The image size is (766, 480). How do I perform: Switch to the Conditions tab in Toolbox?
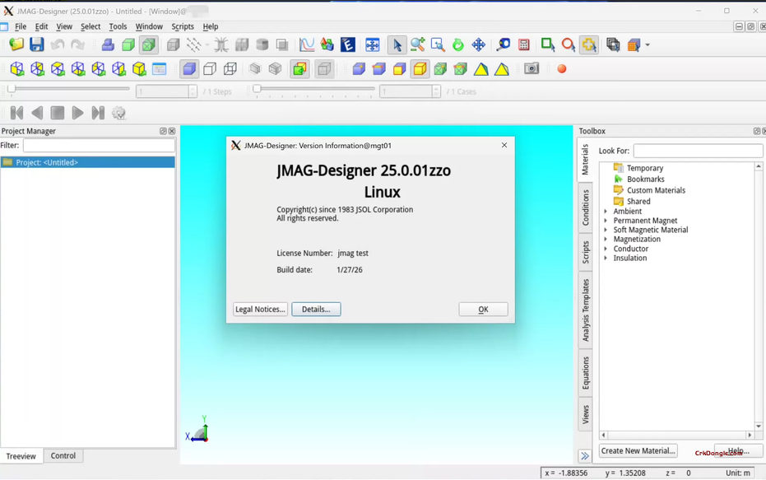[x=585, y=207]
